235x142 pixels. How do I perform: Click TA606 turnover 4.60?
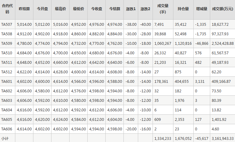[x=215, y=129]
